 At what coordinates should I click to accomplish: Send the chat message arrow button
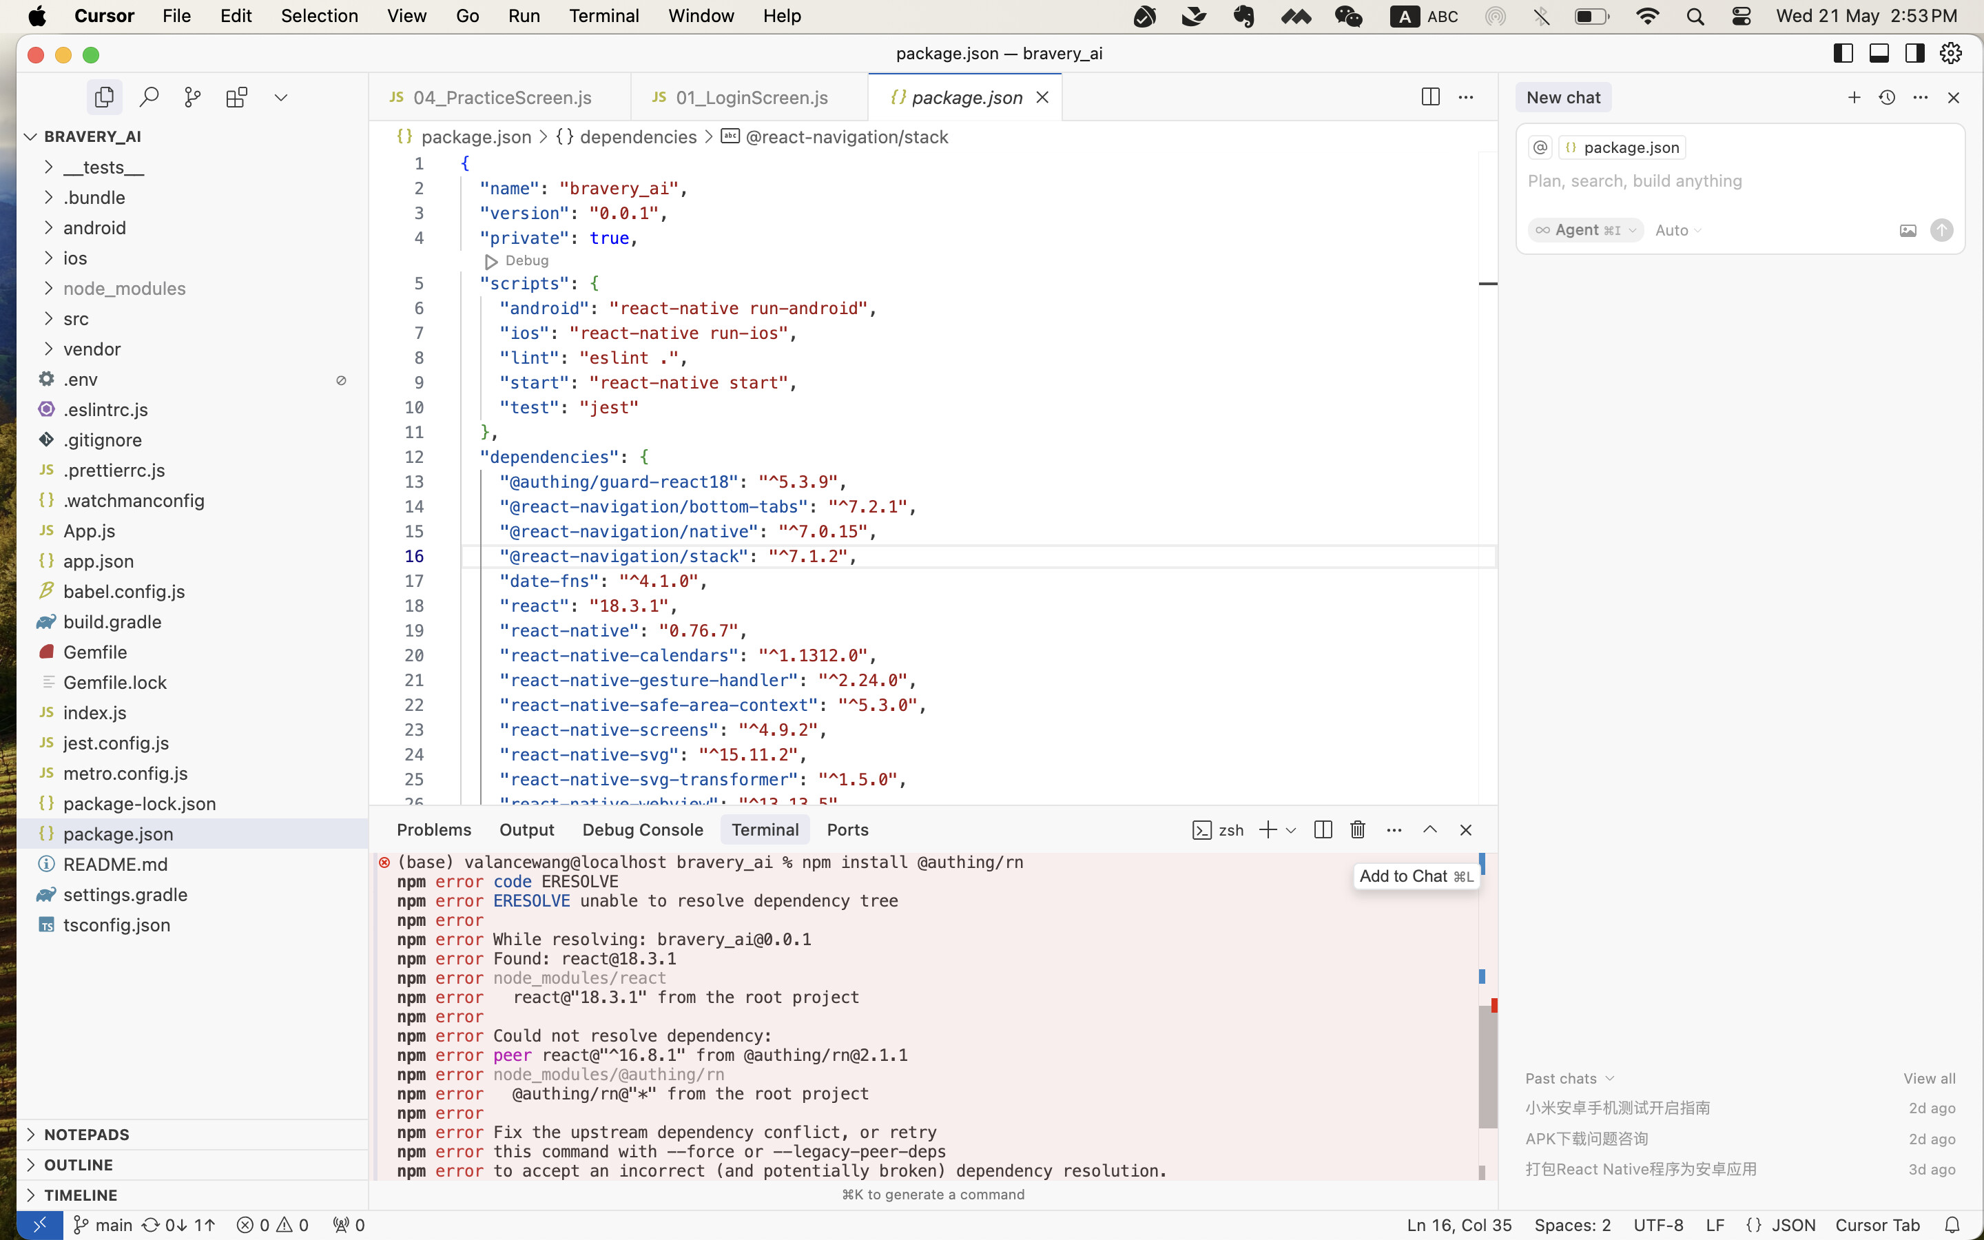pos(1941,231)
